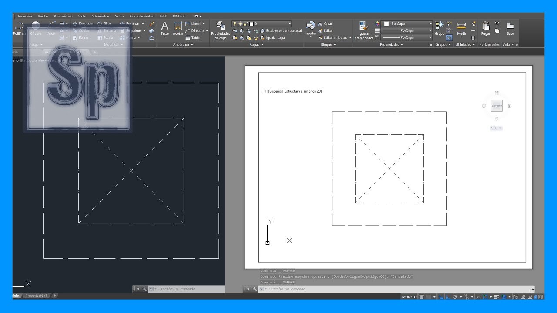Toggle object snap in status bar

485,297
